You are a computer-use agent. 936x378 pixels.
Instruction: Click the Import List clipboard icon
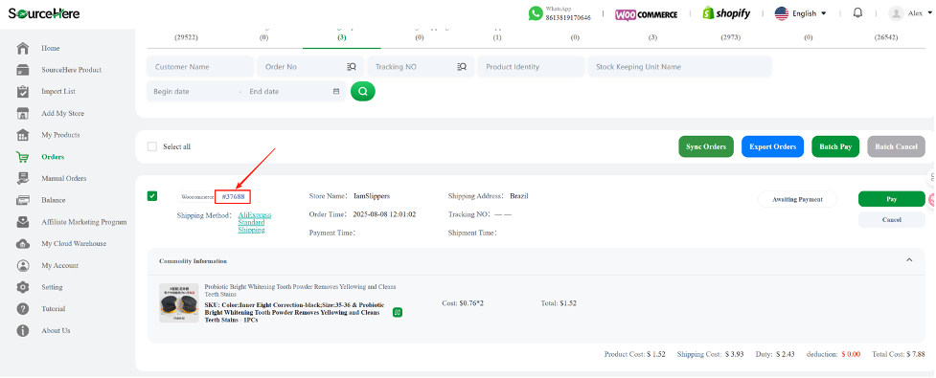point(23,91)
